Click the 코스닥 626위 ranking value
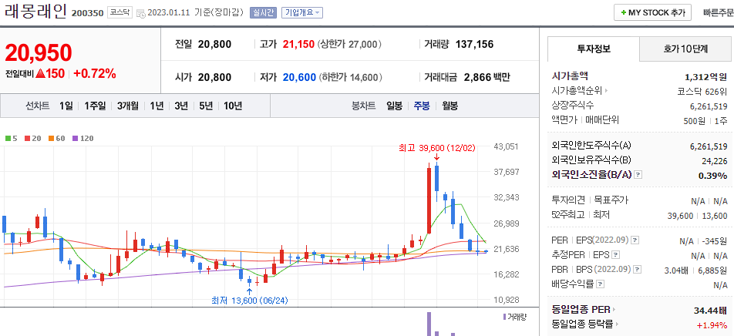The image size is (734, 336). 702,91
